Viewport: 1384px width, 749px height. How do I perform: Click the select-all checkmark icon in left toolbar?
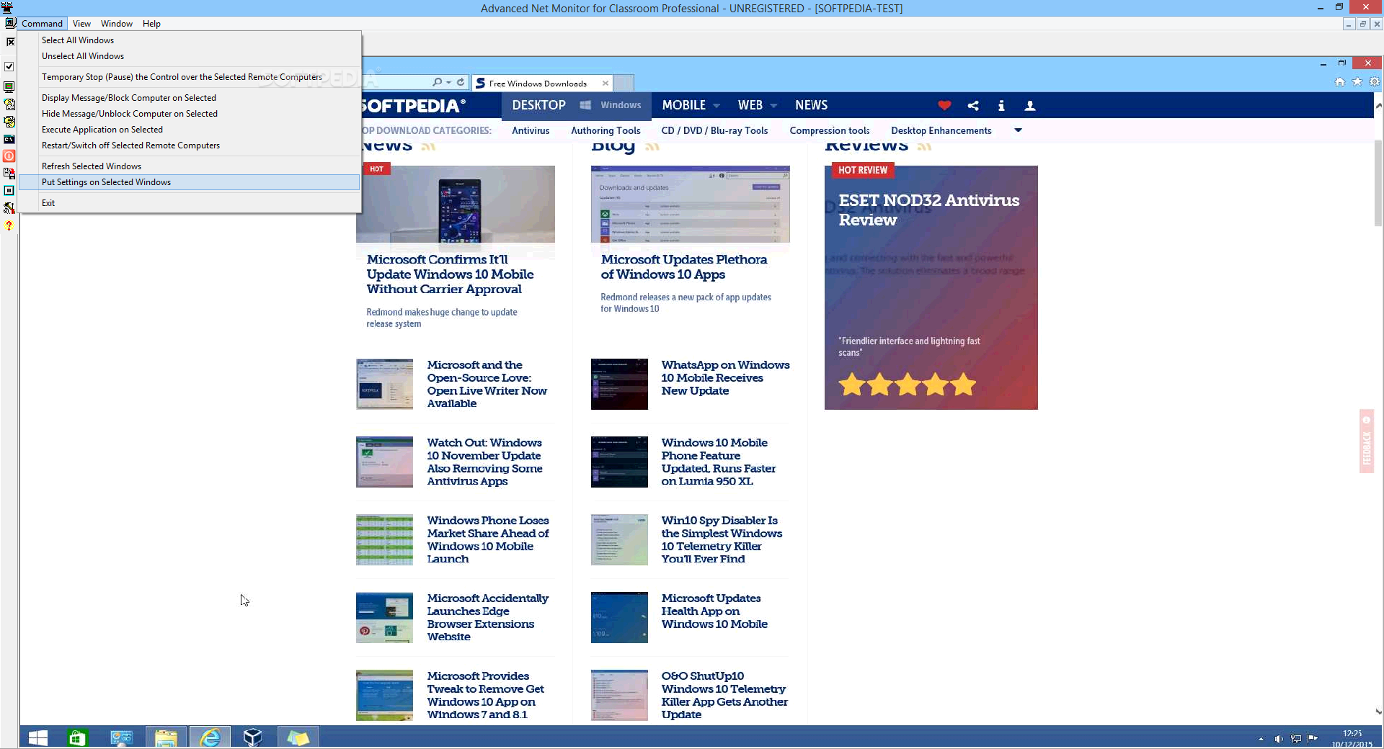(x=9, y=66)
